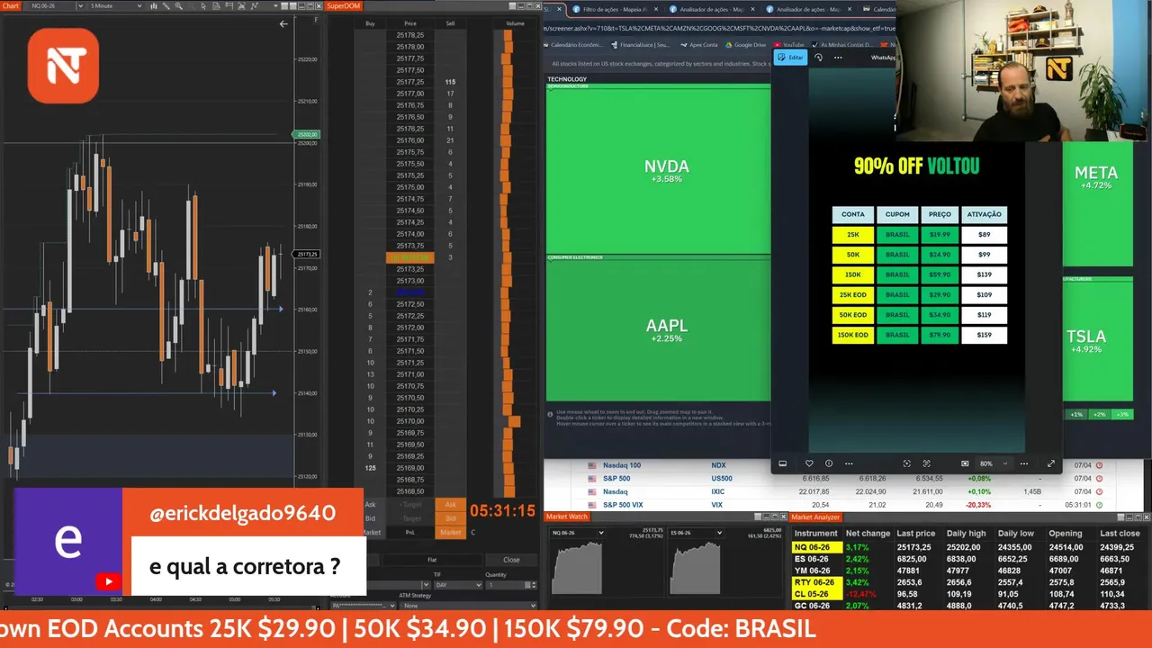Open the S&P 500 VIX link in index table
1152x648 pixels.
coord(624,505)
